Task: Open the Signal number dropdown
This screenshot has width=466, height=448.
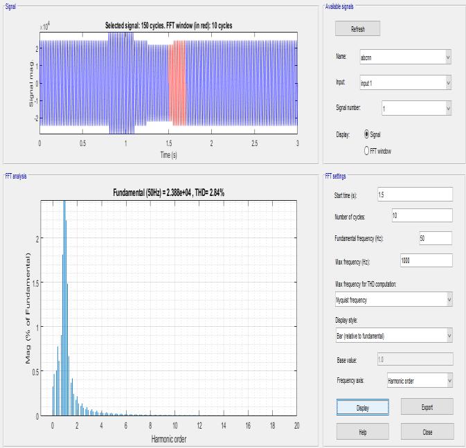Action: 416,108
